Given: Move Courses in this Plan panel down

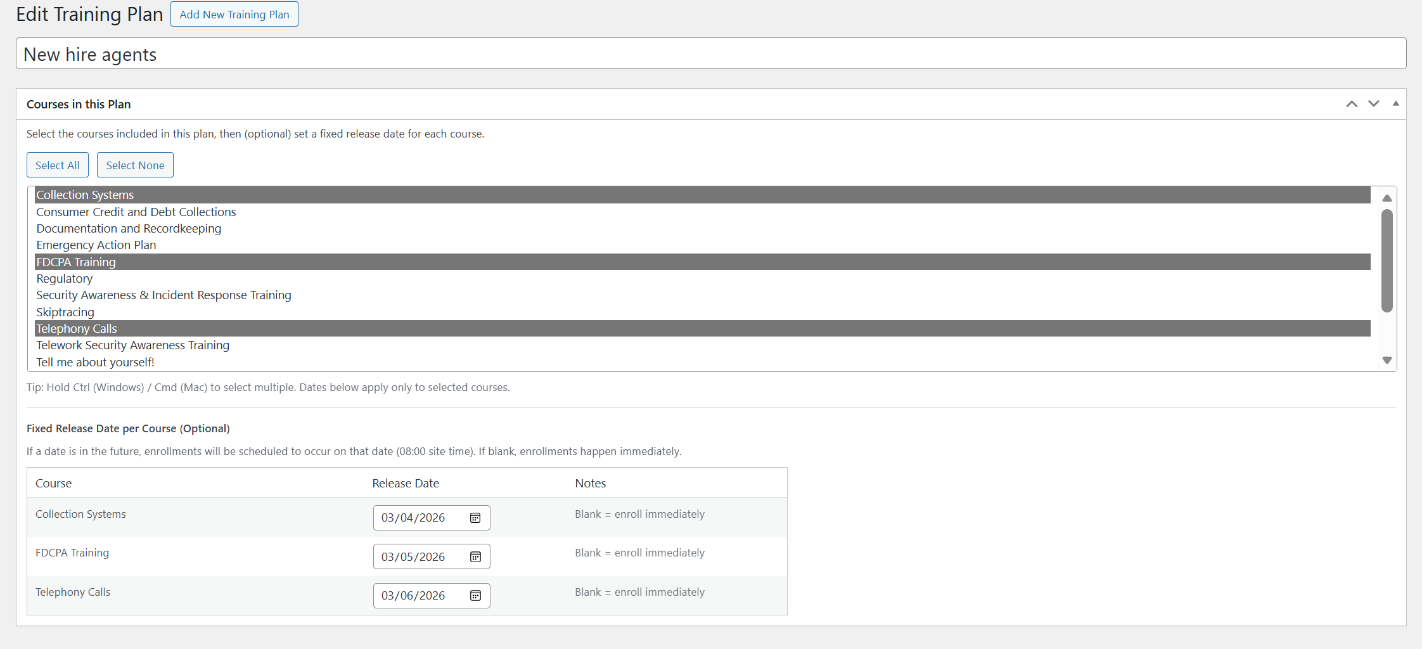Looking at the screenshot, I should pos(1373,103).
